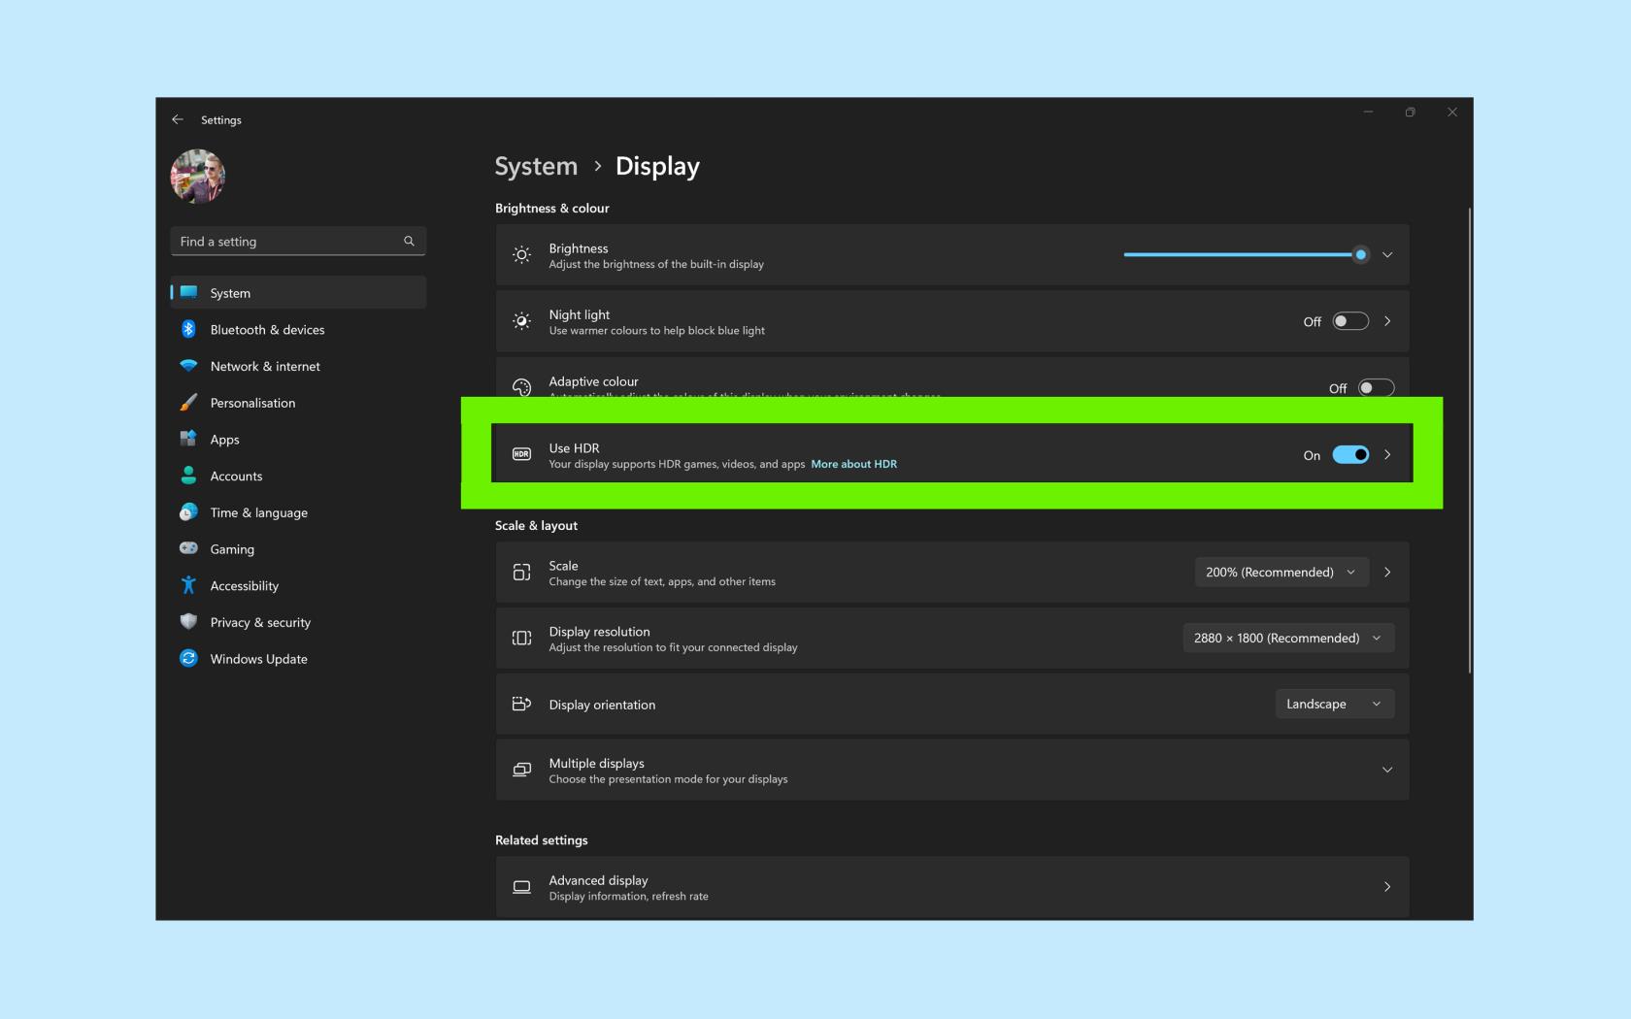Toggle Night light on
This screenshot has height=1019, width=1631.
[1350, 321]
